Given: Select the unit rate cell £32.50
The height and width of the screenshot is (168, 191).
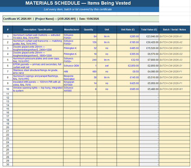Looking at the screenshot, I should (x=128, y=60).
